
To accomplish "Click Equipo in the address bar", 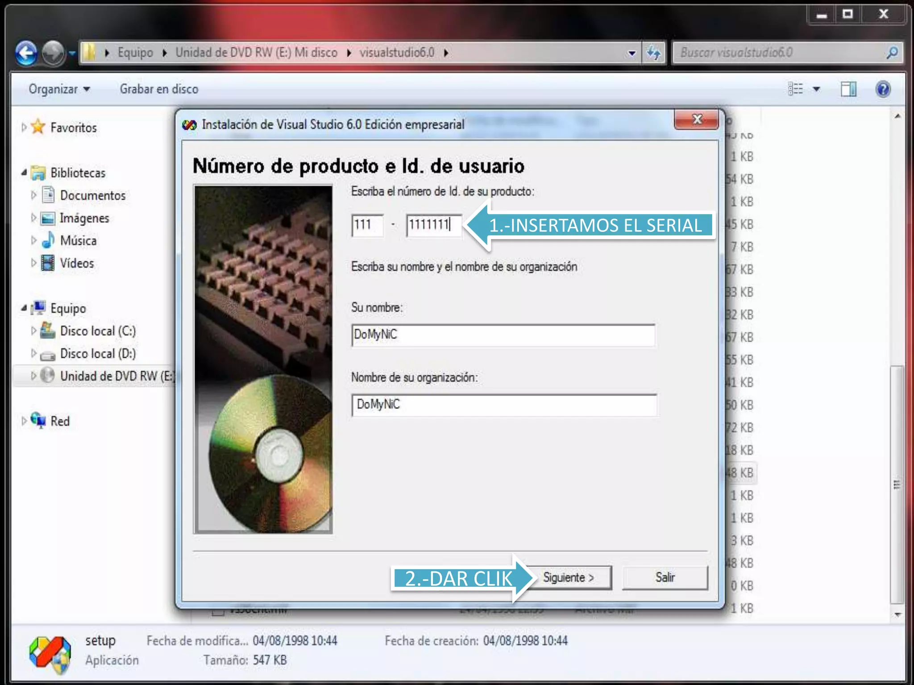I will point(135,53).
